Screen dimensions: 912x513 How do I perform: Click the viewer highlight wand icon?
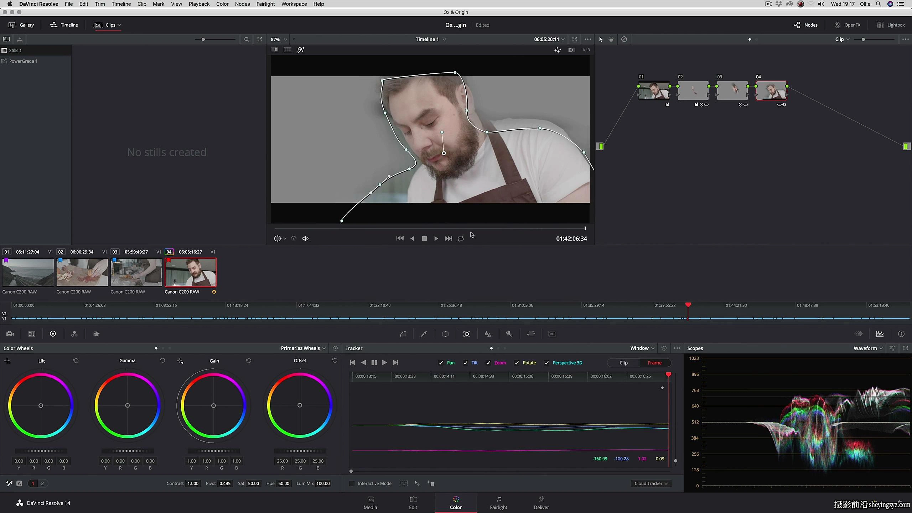(x=301, y=50)
